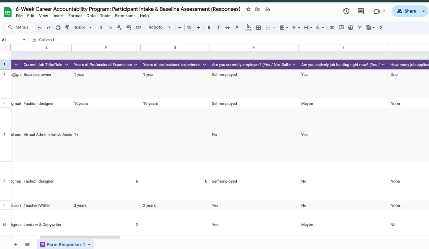Click the functions sigma icon
Viewport: 429px width, 249px height.
(x=381, y=28)
